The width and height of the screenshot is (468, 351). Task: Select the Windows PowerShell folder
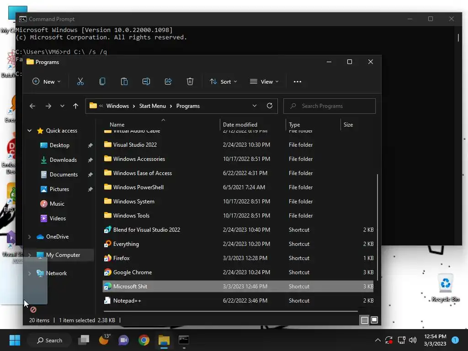tap(238, 187)
